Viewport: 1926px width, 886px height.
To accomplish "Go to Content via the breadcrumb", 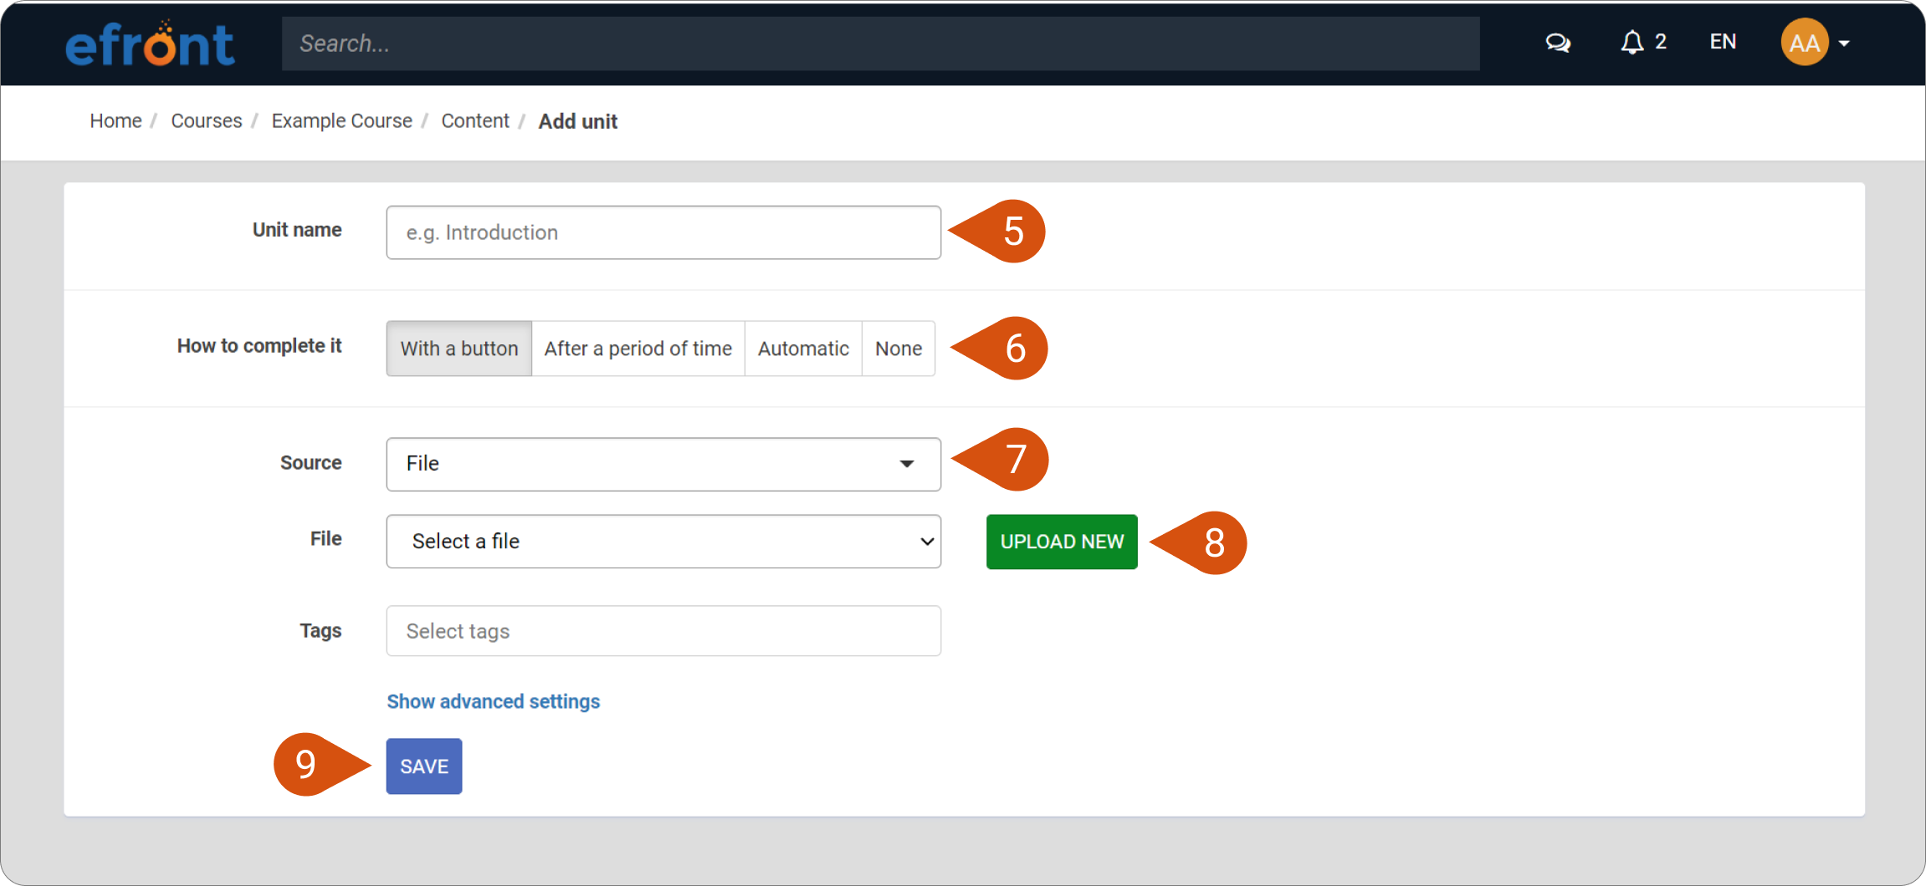I will [x=474, y=120].
